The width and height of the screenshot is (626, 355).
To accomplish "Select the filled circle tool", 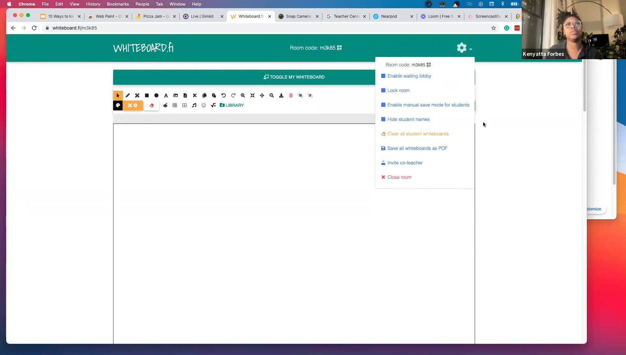I will coord(156,95).
